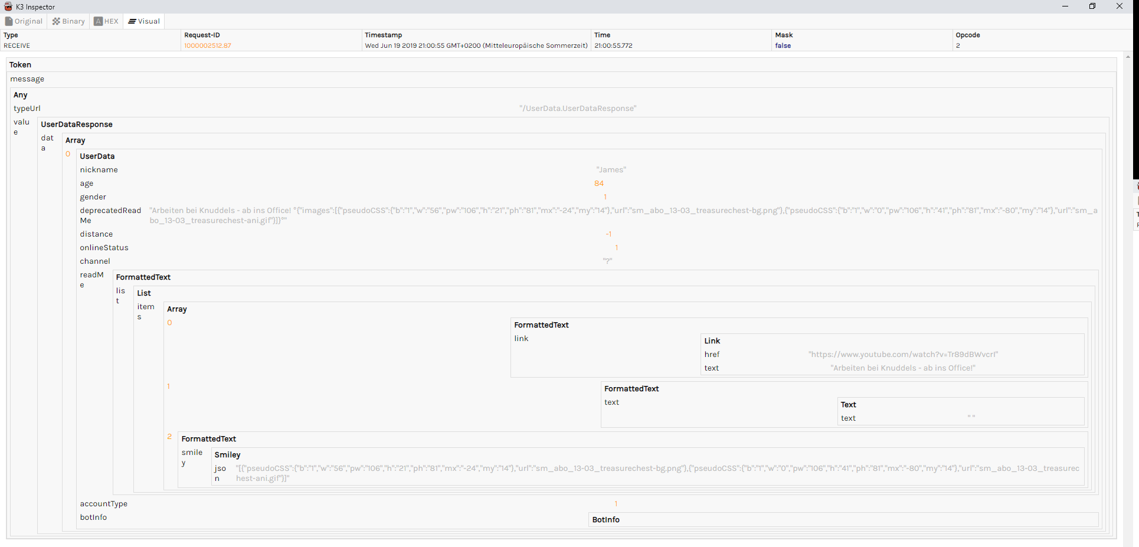Click the orange Request-ID value
Screen dimensions: 1139x547
(x=208, y=45)
